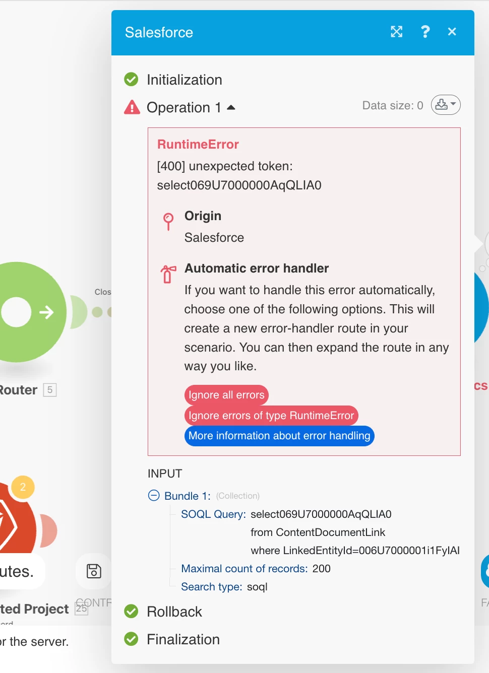The width and height of the screenshot is (489, 673).
Task: Click the save scenario disk icon
Action: pos(94,571)
